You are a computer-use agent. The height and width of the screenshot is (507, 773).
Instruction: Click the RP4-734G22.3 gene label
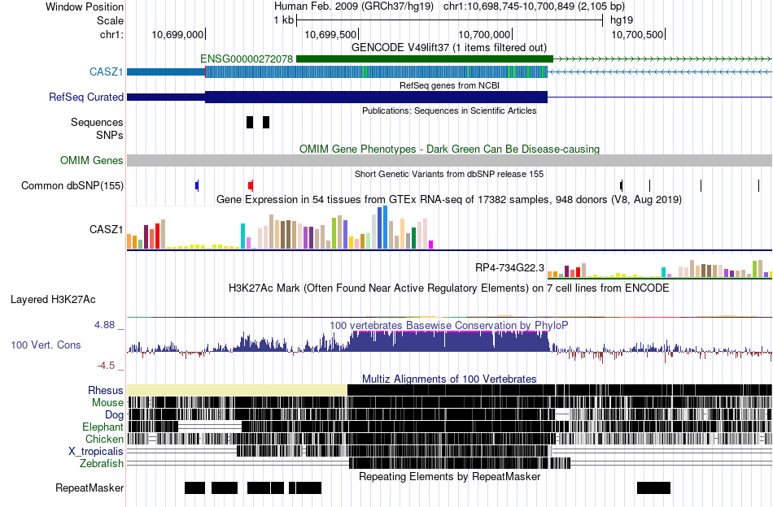click(x=509, y=268)
